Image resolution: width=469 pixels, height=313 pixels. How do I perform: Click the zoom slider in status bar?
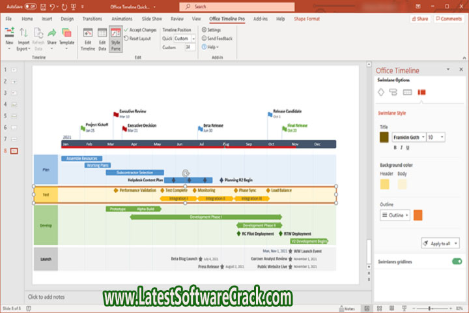click(x=432, y=308)
